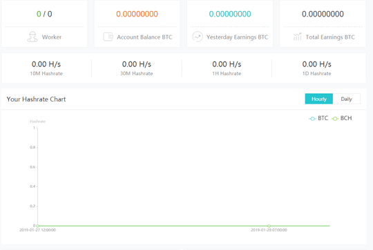This screenshot has width=373, height=250.
Task: Open the Worker count 0 / 0 value
Action: point(44,14)
